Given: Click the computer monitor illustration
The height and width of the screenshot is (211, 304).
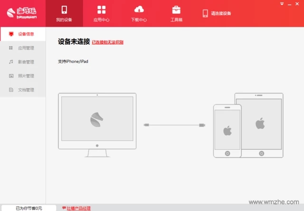Looking at the screenshot, I should coord(97,125).
